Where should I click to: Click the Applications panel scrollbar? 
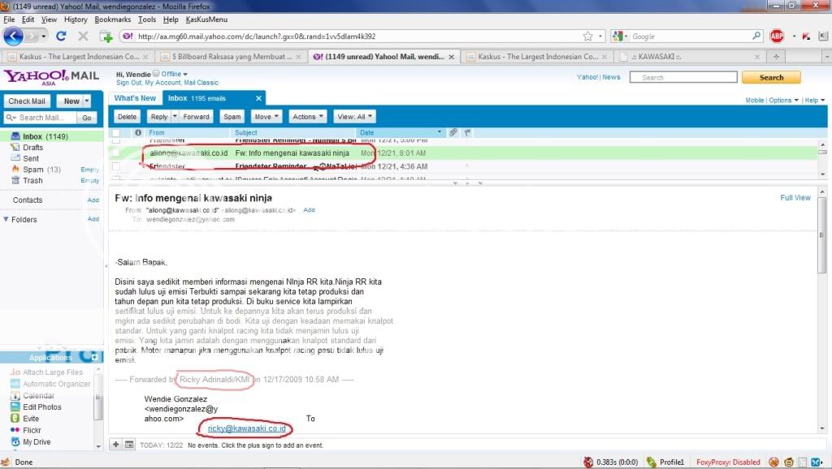98,408
